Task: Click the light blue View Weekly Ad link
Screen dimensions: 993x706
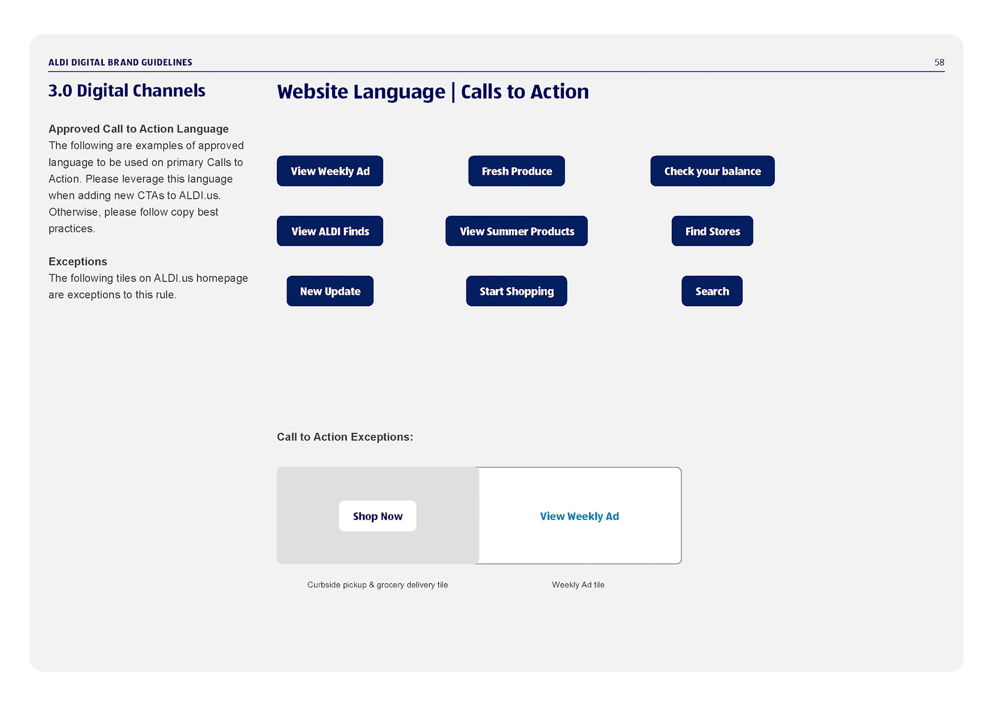Action: [x=579, y=516]
